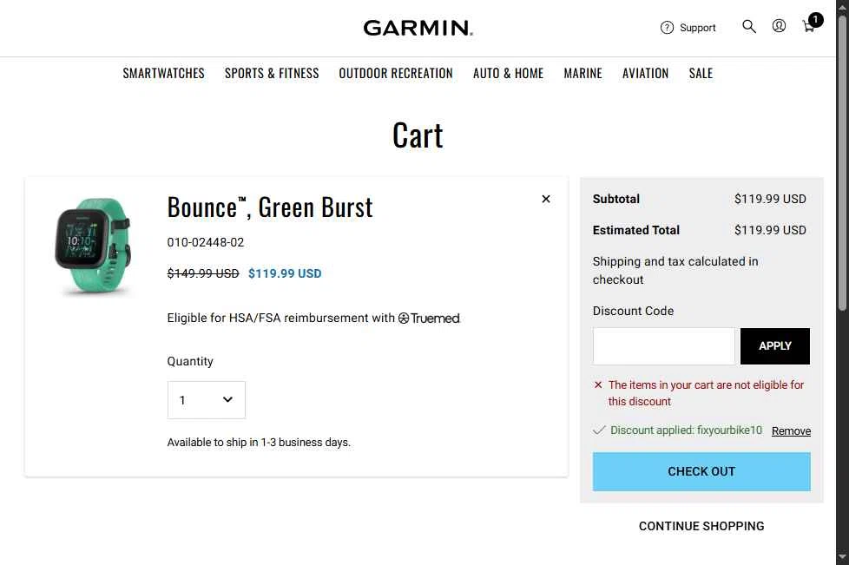This screenshot has height=565, width=849.
Task: Open the Auto & Home menu
Action: coord(508,73)
